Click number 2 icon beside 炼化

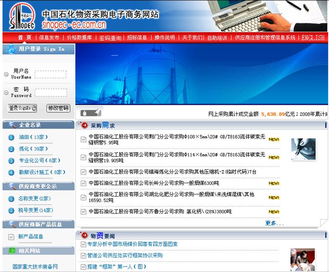point(11,149)
